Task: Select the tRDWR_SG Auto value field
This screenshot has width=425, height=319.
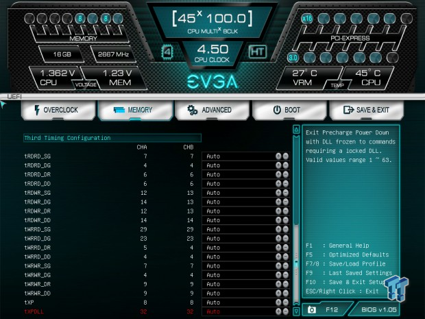Action: tap(245, 193)
